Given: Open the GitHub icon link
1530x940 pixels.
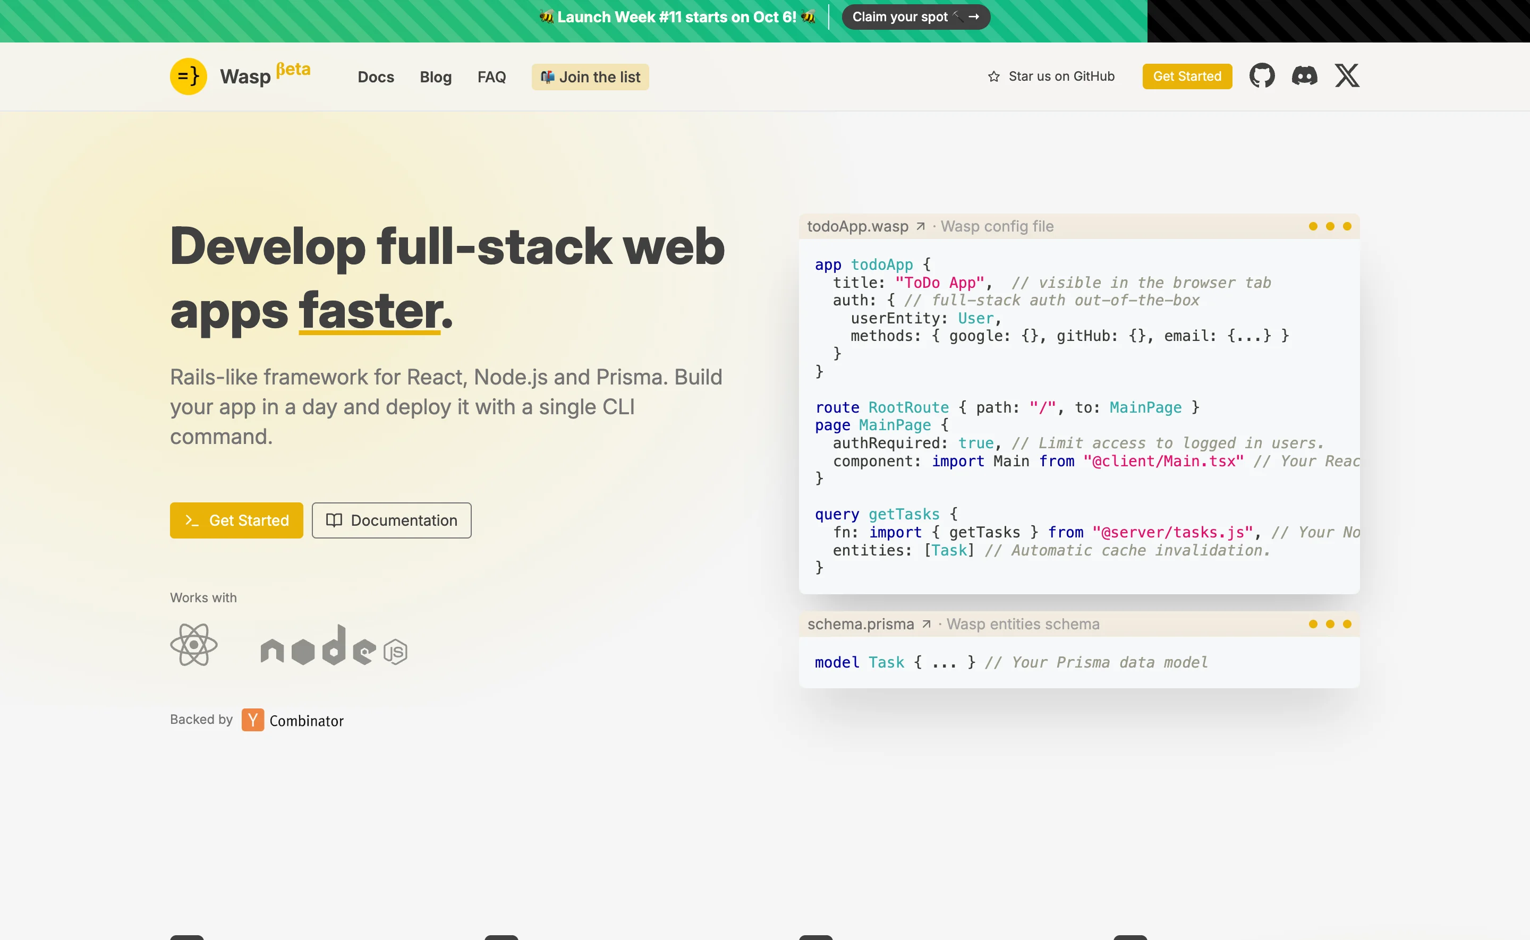Looking at the screenshot, I should (1261, 76).
